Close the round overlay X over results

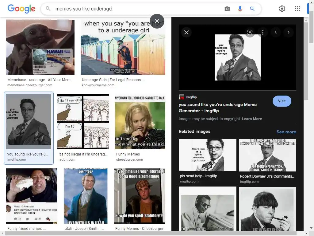157,21
